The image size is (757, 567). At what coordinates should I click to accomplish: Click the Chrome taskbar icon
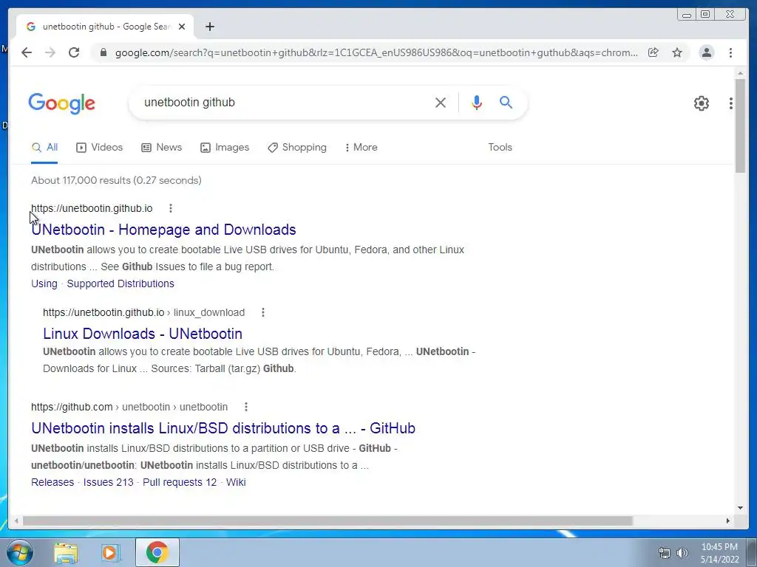pos(157,552)
